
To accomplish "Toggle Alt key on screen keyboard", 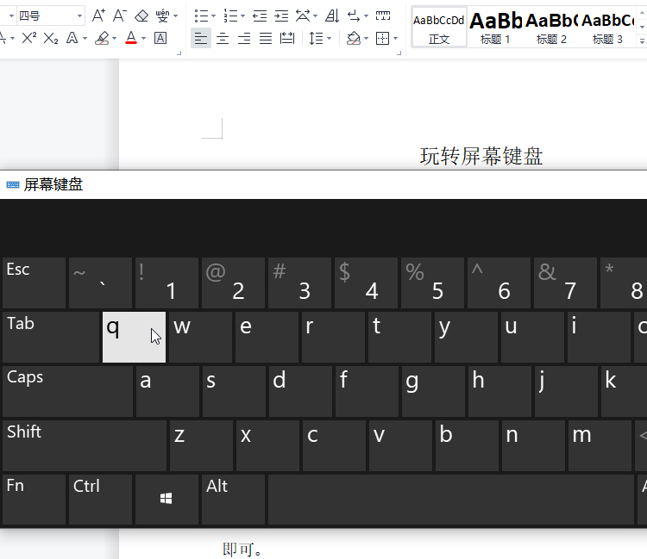I will (x=233, y=500).
